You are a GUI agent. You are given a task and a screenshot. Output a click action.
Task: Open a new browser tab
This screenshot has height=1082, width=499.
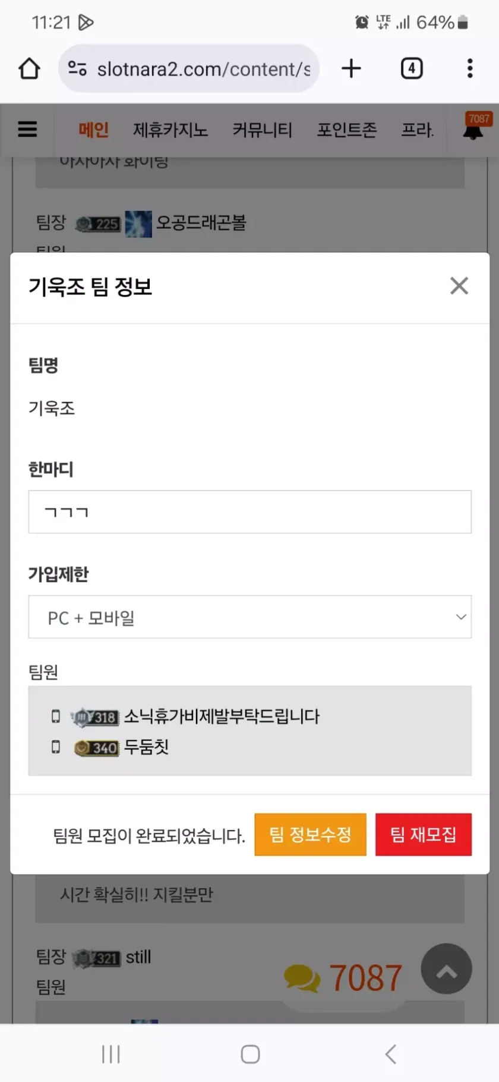(x=351, y=68)
